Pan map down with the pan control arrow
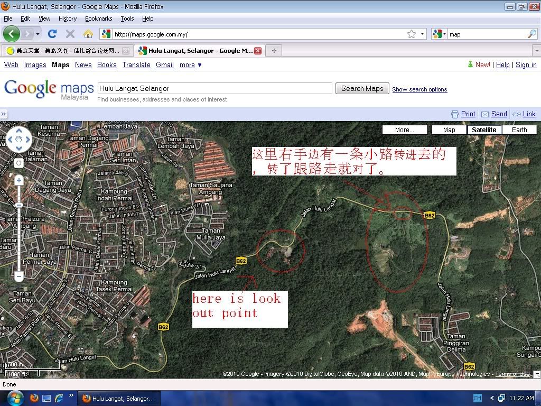This screenshot has width=541, height=406. coord(19,148)
